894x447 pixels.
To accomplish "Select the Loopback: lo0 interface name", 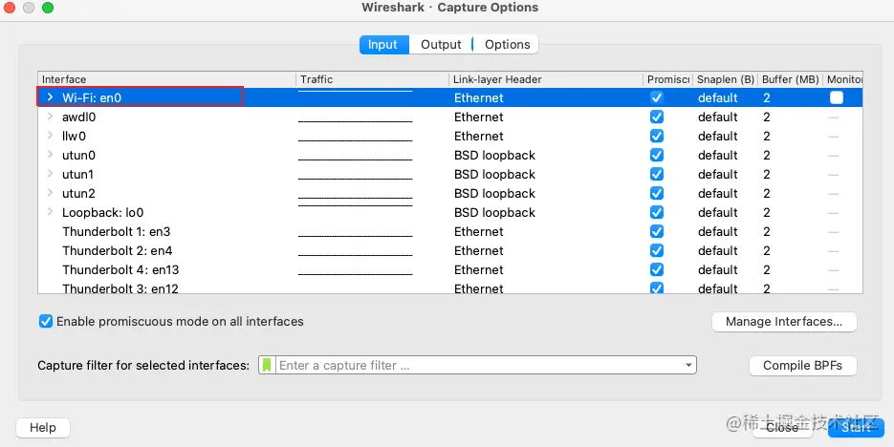I will [x=102, y=212].
